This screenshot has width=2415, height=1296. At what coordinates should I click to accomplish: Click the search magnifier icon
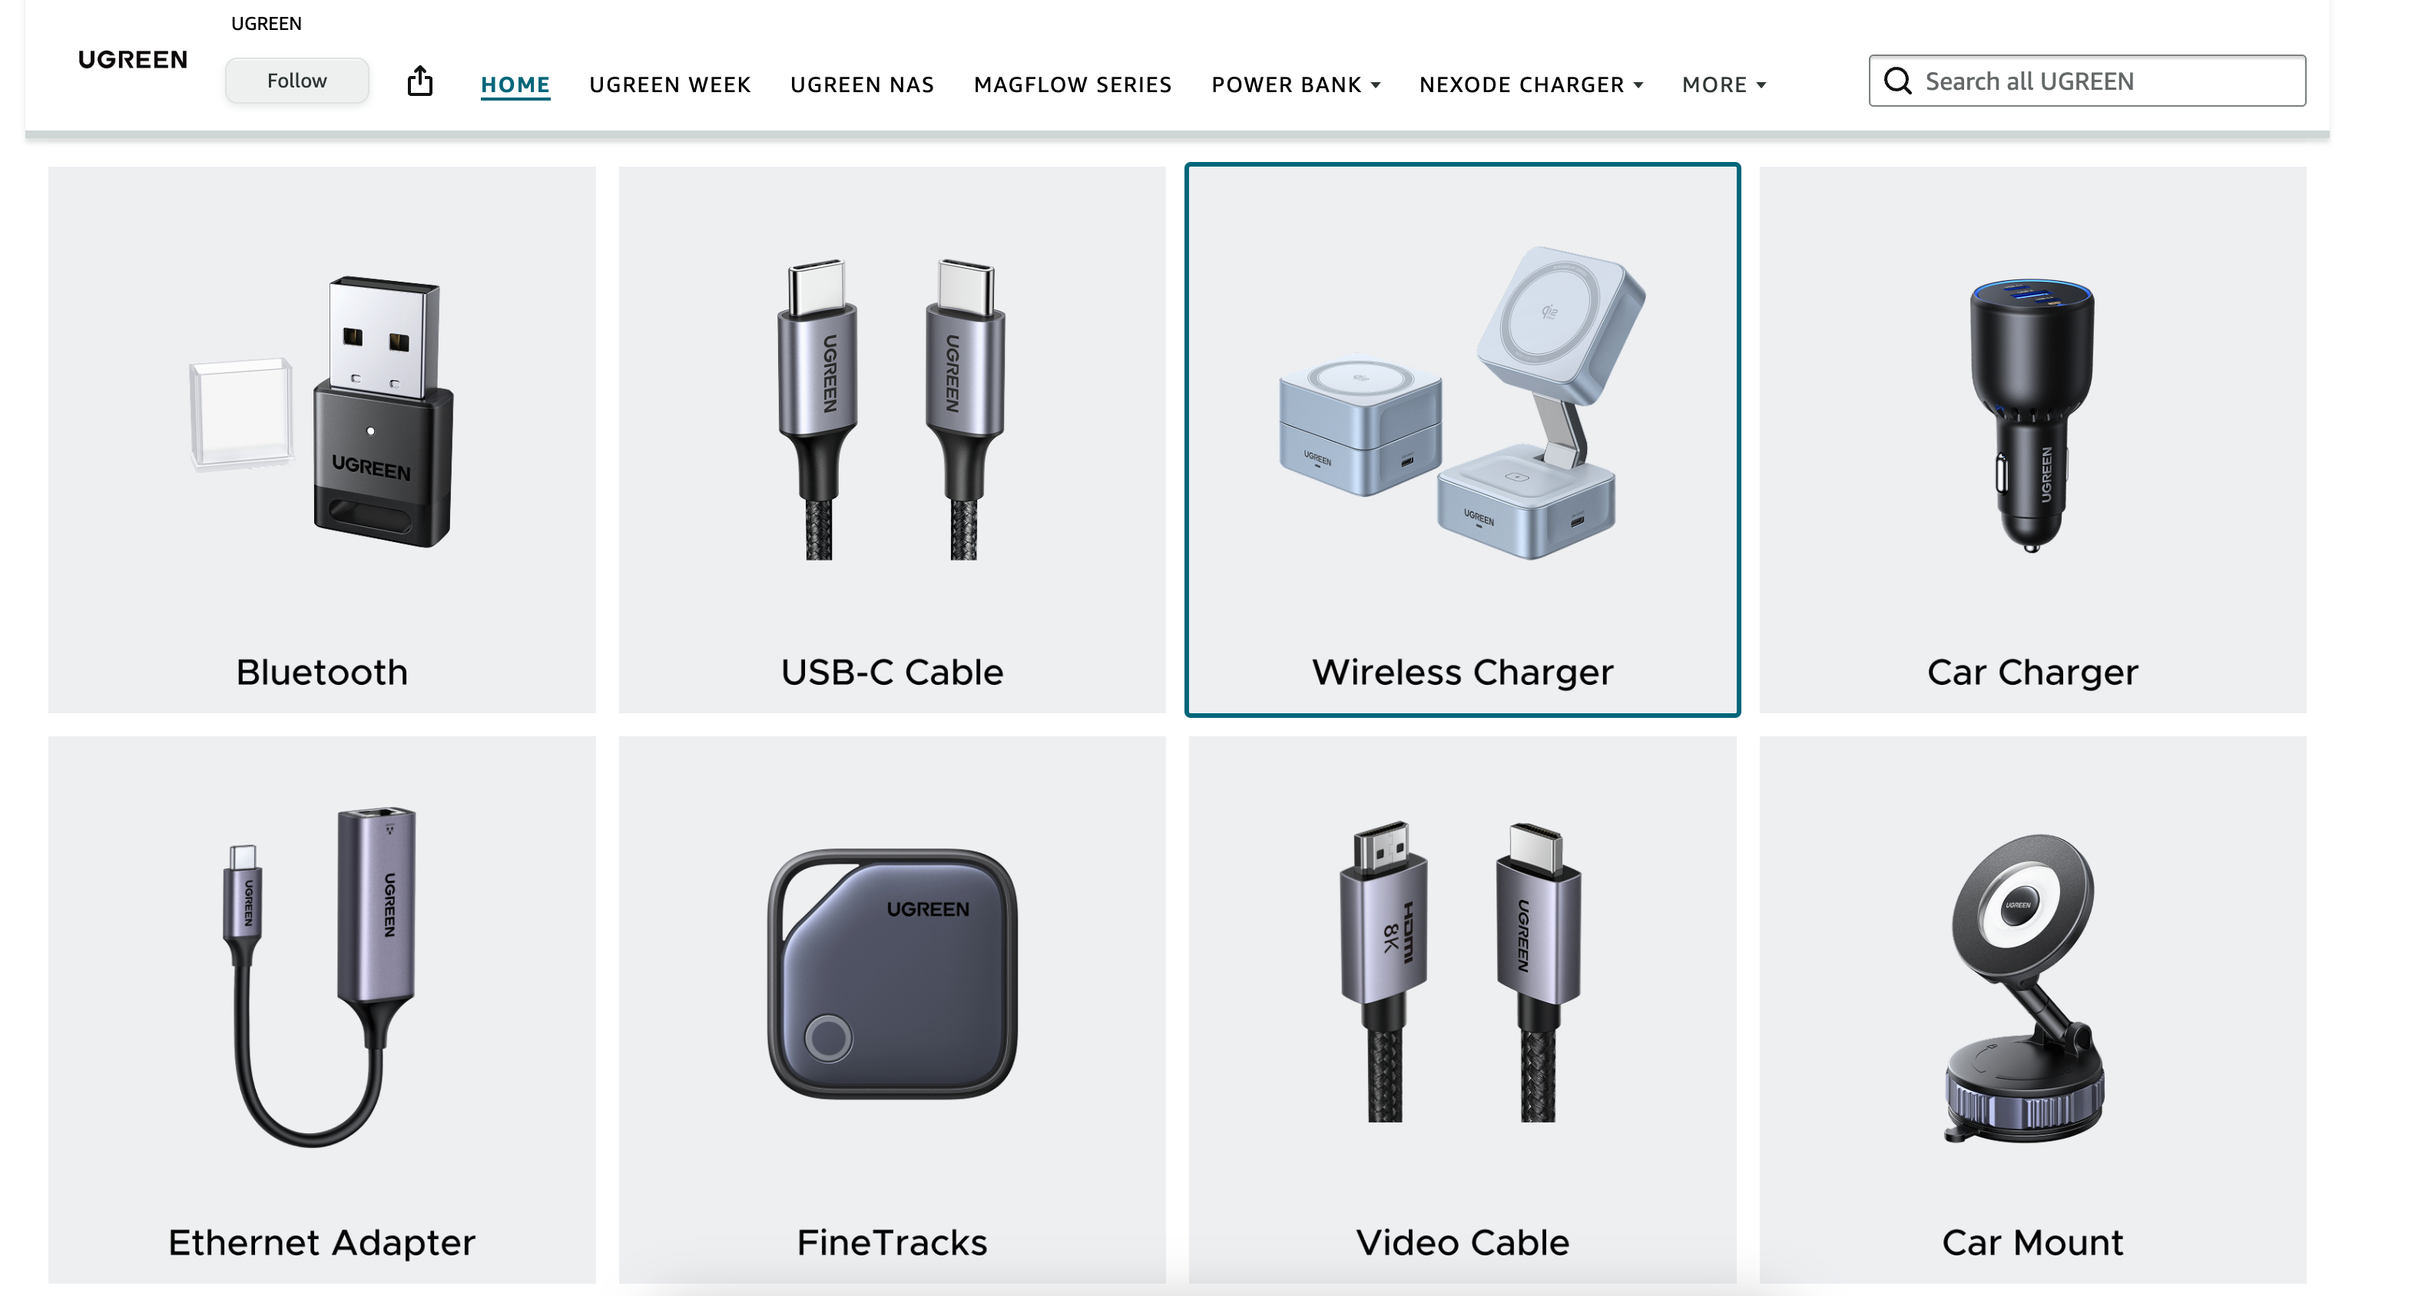(1897, 81)
